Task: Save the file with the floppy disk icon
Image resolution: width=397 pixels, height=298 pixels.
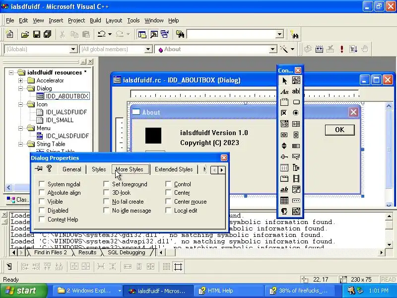Action: [36, 34]
